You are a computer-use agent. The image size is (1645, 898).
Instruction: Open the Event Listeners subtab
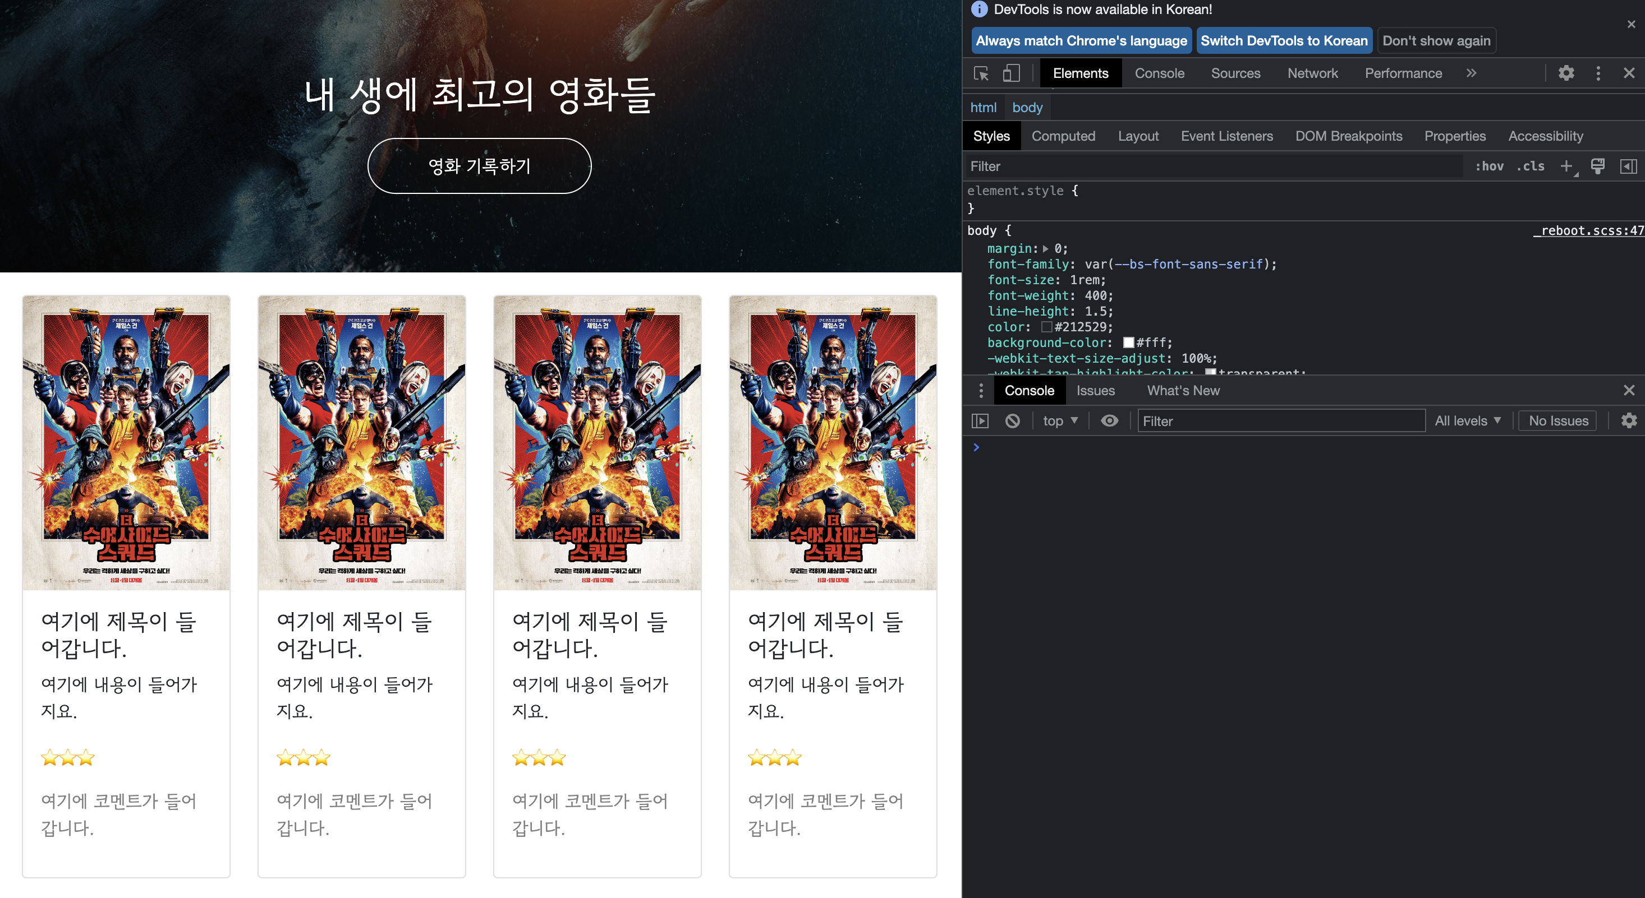click(x=1226, y=137)
